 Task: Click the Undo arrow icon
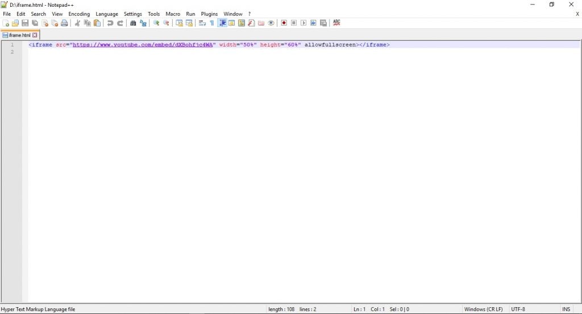pyautogui.click(x=110, y=23)
